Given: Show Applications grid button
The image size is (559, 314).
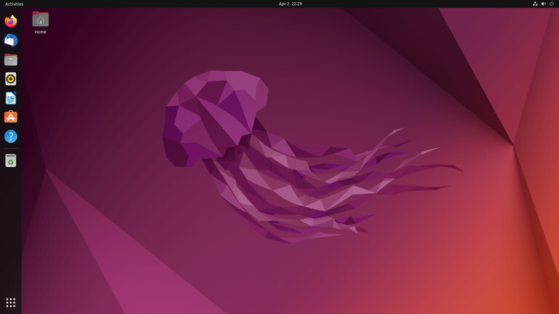Looking at the screenshot, I should 11,302.
